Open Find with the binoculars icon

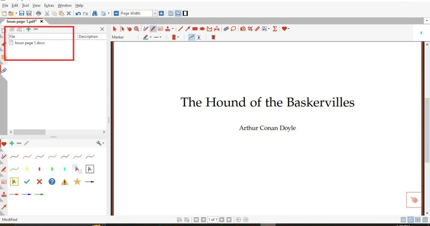coord(95,13)
